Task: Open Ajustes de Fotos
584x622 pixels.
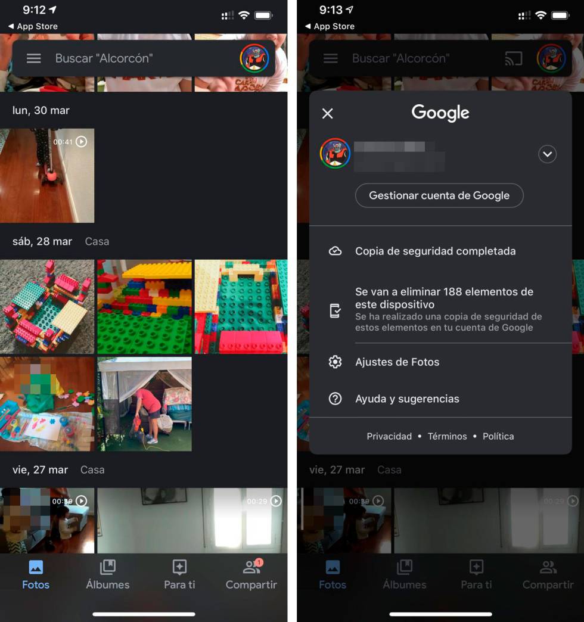Action: click(x=440, y=362)
